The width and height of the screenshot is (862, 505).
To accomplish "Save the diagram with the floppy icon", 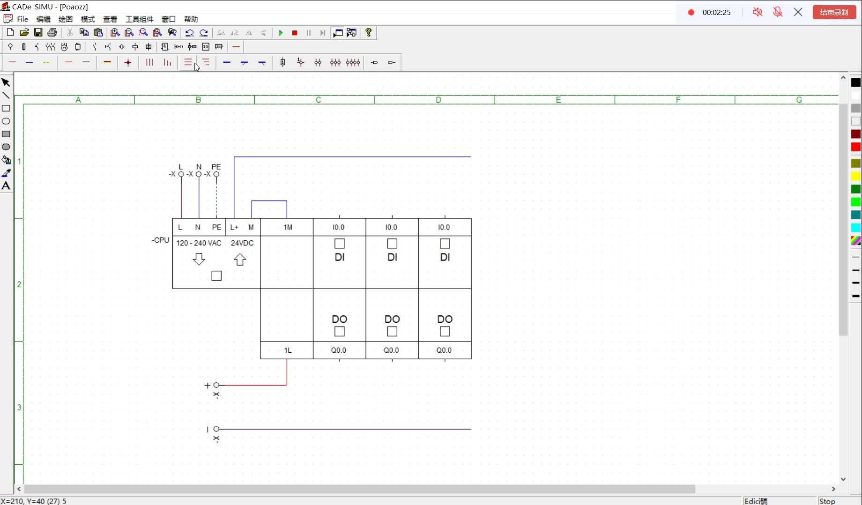I will [38, 32].
